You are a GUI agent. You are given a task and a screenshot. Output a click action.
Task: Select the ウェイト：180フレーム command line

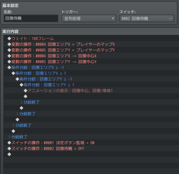tap(91, 39)
